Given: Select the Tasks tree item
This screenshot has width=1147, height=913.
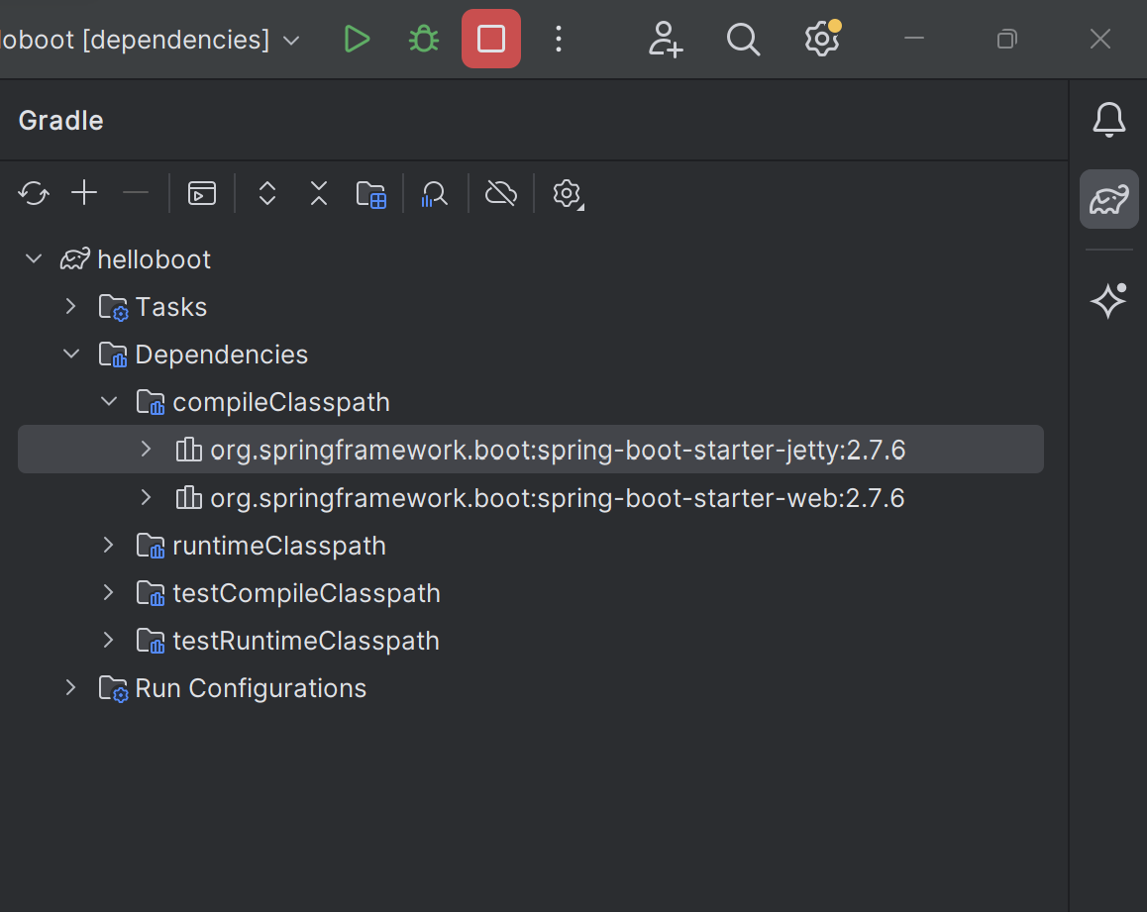Looking at the screenshot, I should 171,307.
